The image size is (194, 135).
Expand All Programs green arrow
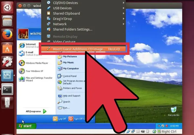pyautogui.click(x=45, y=111)
